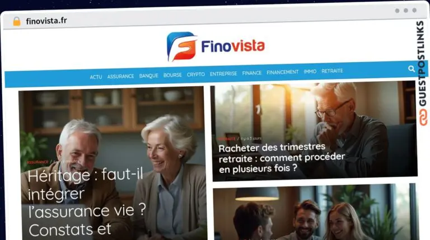Click the Guestpostlinks chain icon
430x240 pixels.
coord(423,117)
